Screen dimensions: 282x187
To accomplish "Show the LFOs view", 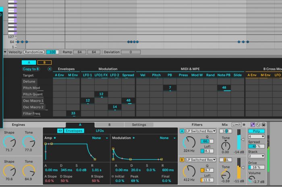I will pos(100,131).
